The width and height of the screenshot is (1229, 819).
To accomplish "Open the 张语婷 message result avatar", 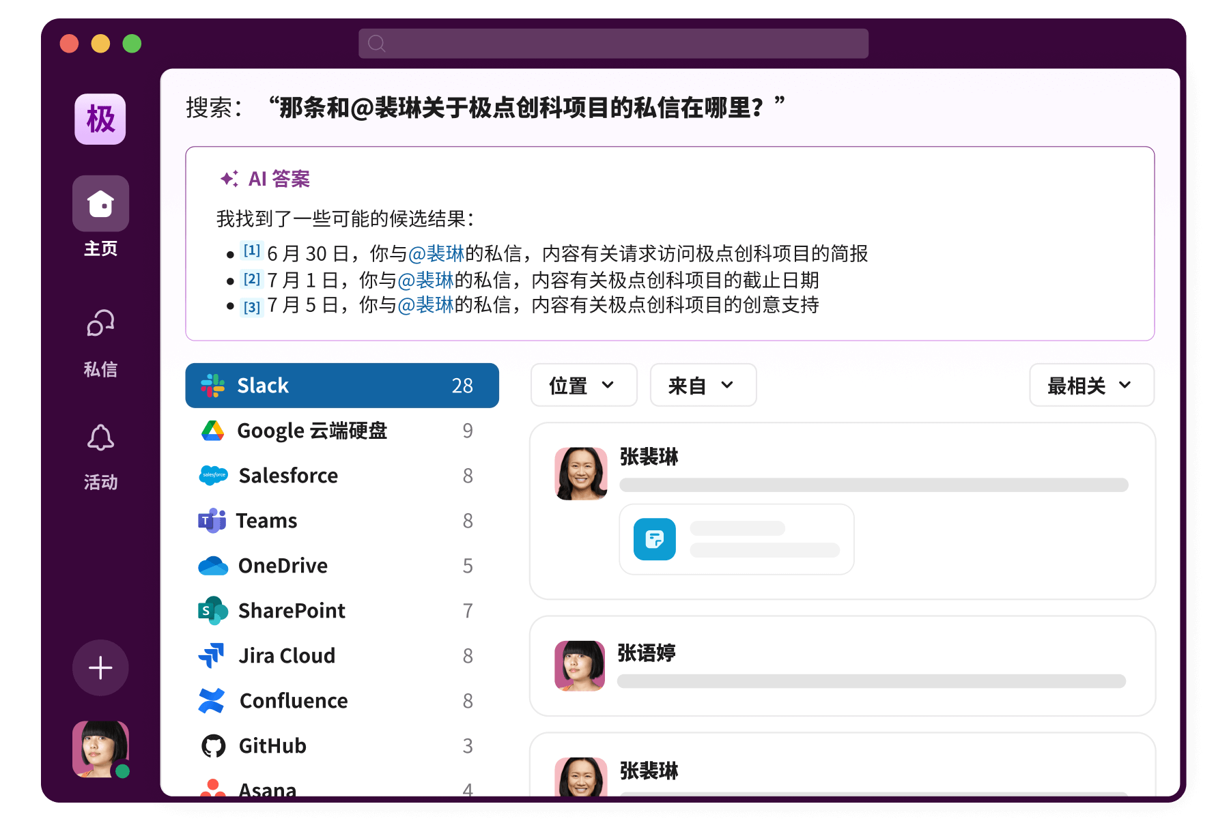I will point(580,666).
